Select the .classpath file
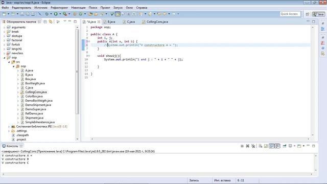This screenshot has height=184, width=327. click(22, 135)
